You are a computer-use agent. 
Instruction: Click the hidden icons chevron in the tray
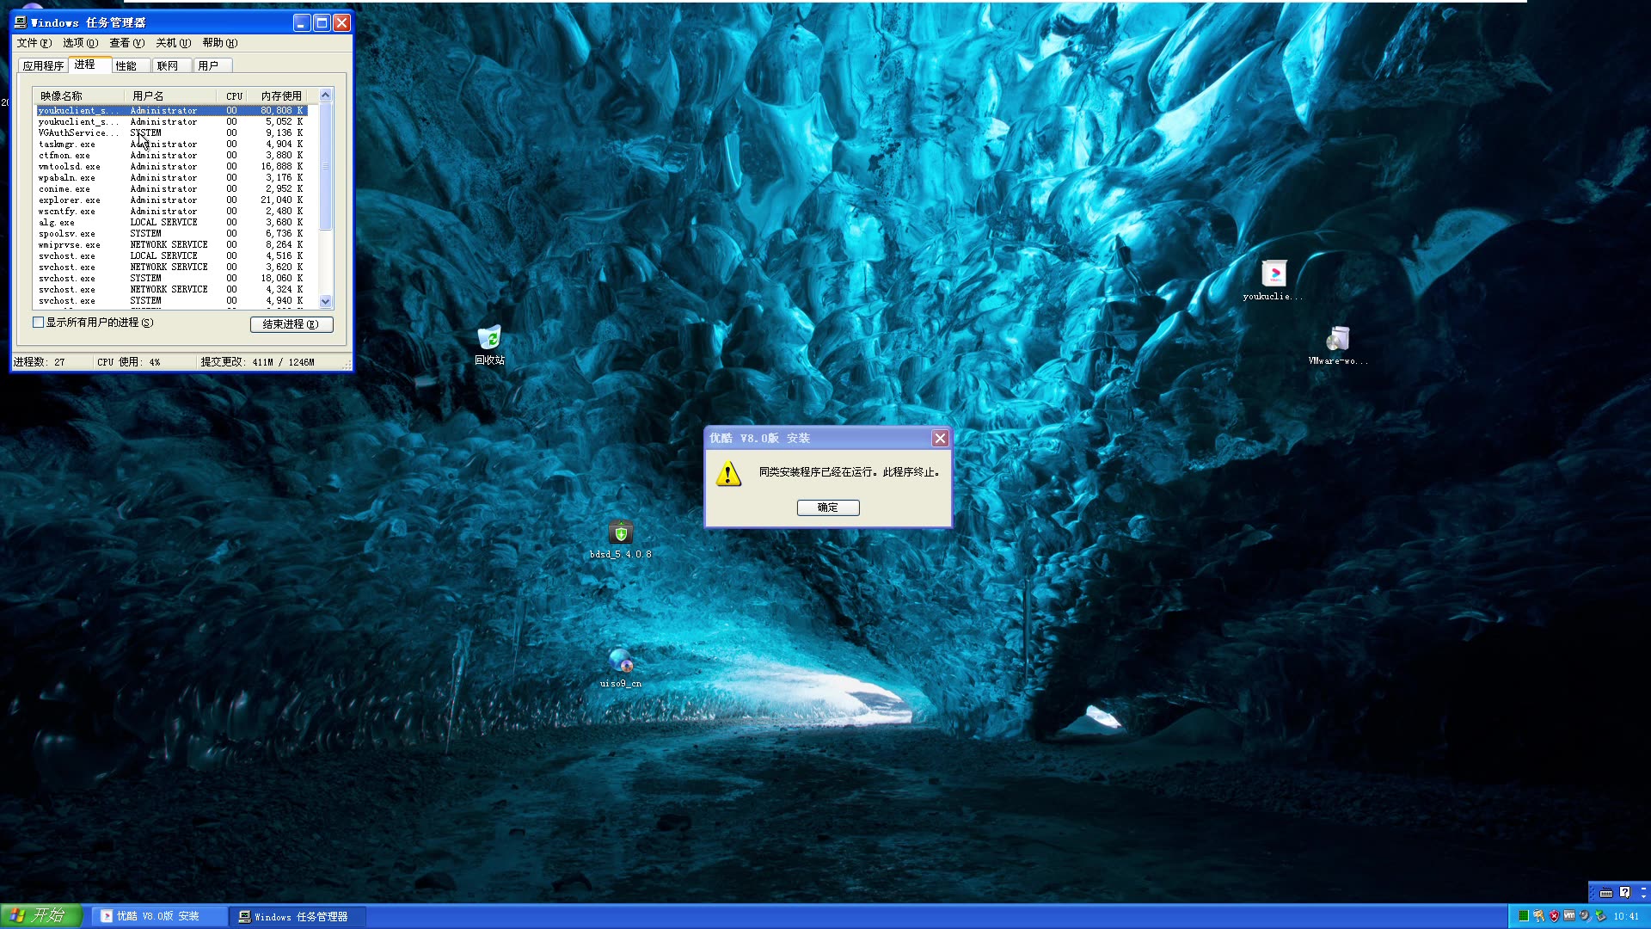tap(1643, 896)
